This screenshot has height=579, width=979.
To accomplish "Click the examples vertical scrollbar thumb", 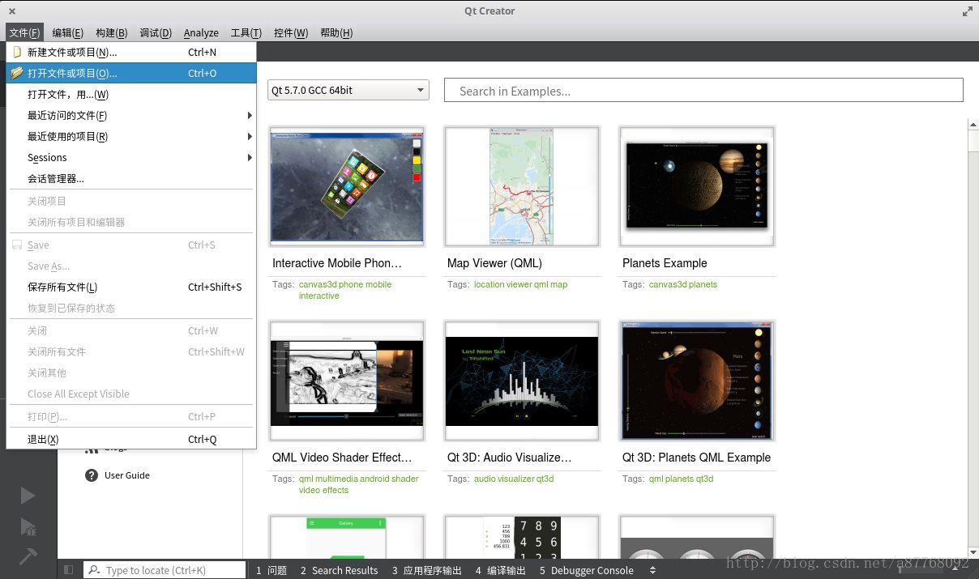I will tap(973, 140).
